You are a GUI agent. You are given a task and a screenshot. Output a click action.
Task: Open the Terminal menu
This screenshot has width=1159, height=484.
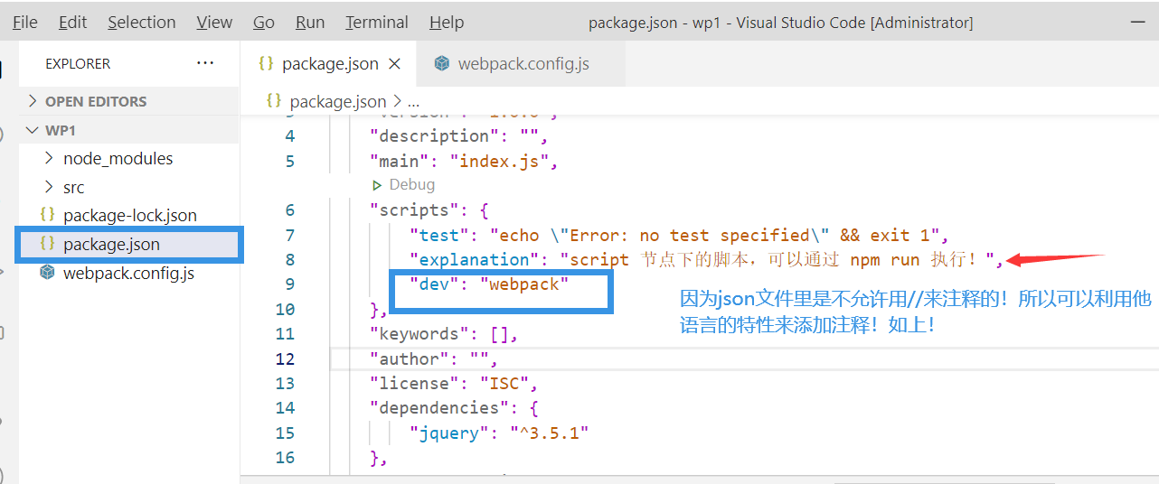point(377,23)
